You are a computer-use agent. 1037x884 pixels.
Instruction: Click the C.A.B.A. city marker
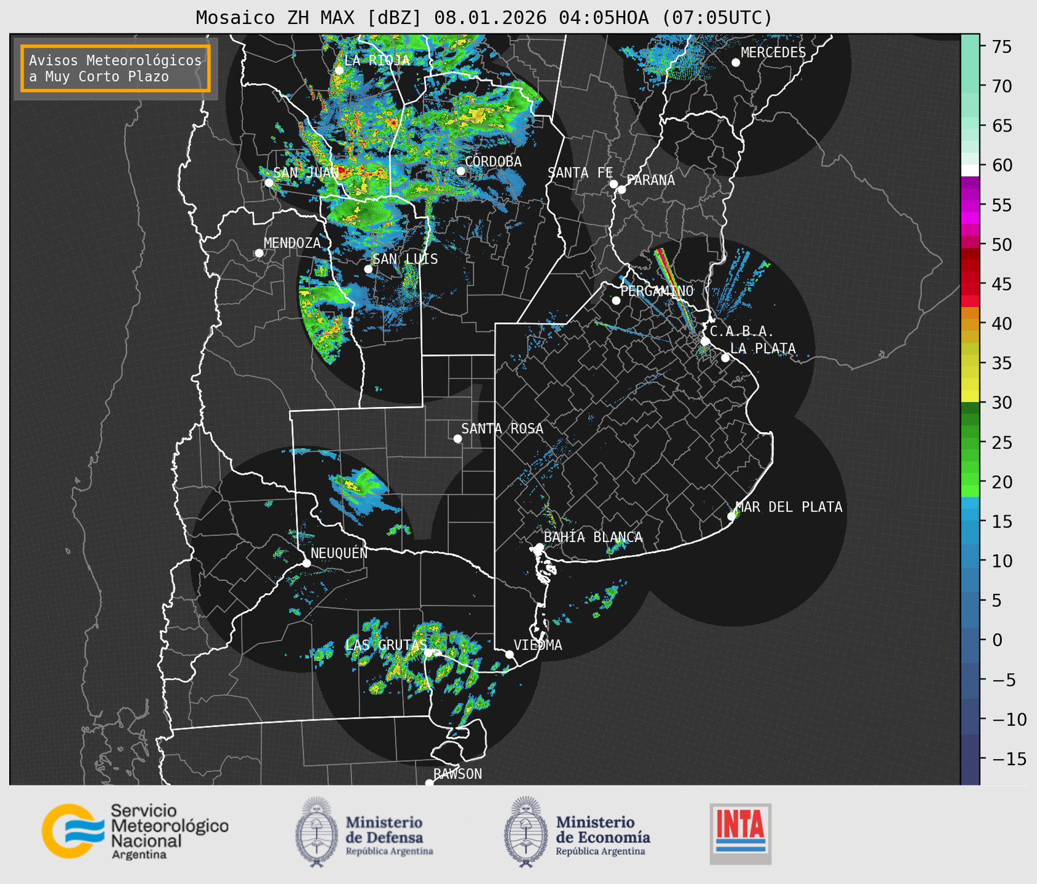pyautogui.click(x=705, y=341)
